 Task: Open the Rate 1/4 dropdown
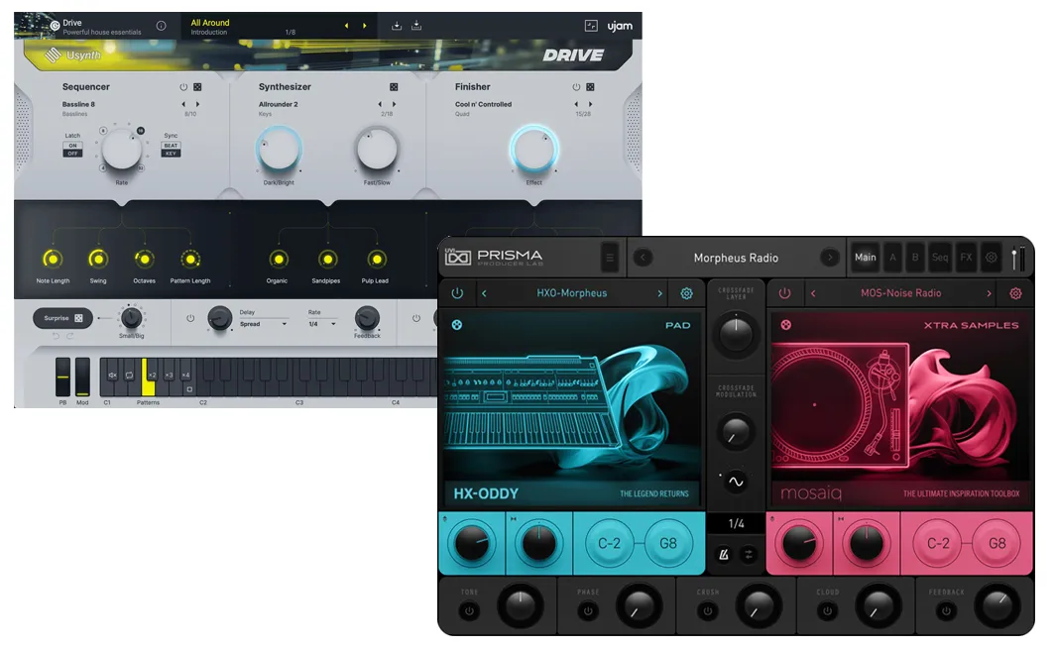(322, 324)
